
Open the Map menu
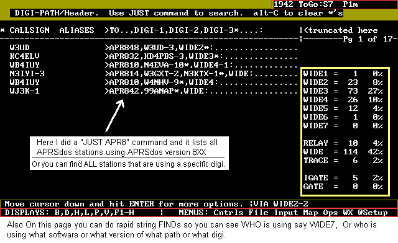pos(310,213)
